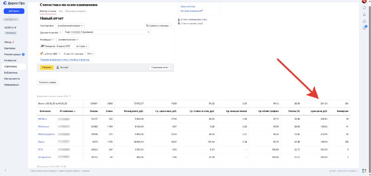Open Статистика in the left menu
The height and width of the screenshot is (176, 371).
tap(14, 67)
